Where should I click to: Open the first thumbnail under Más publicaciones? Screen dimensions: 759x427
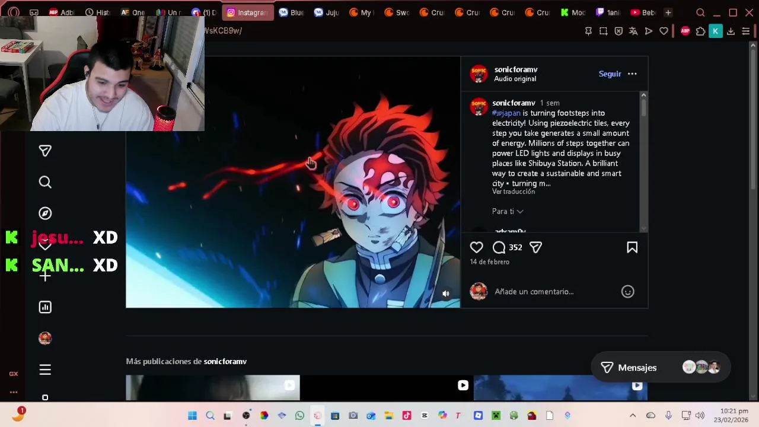pos(213,388)
